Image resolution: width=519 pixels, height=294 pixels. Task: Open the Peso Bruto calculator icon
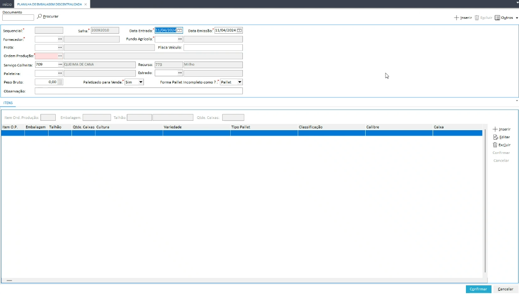[x=60, y=82]
